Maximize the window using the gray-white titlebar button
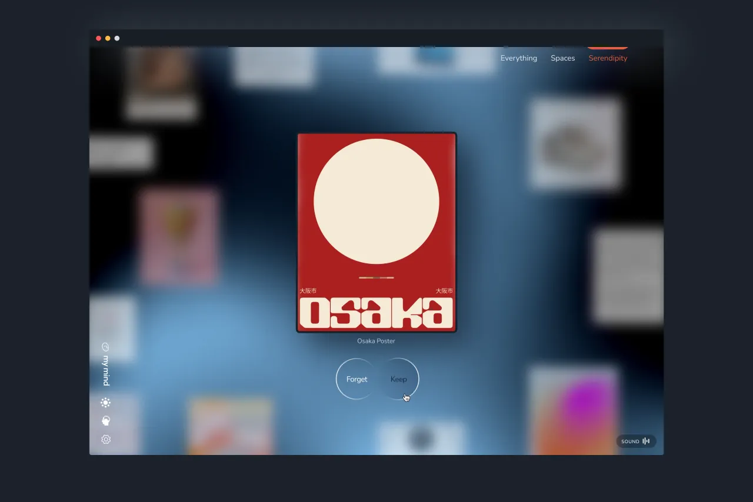Viewport: 753px width, 502px height. click(117, 38)
